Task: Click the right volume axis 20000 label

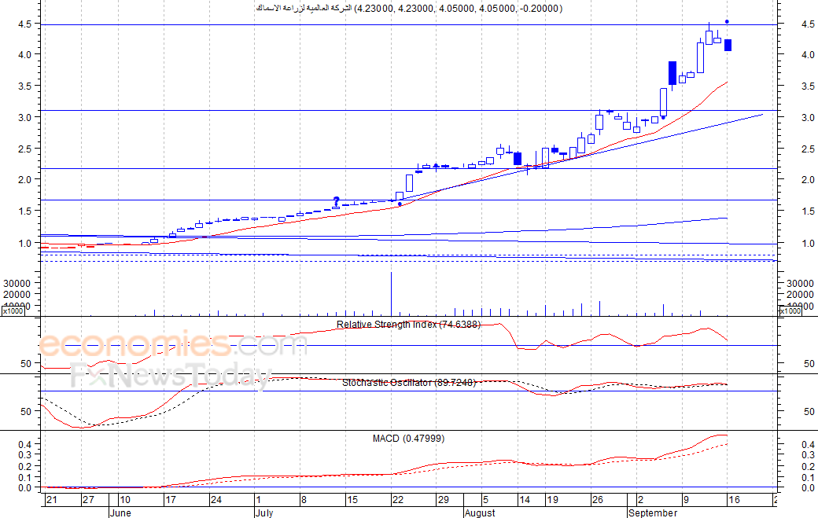Action: click(800, 295)
